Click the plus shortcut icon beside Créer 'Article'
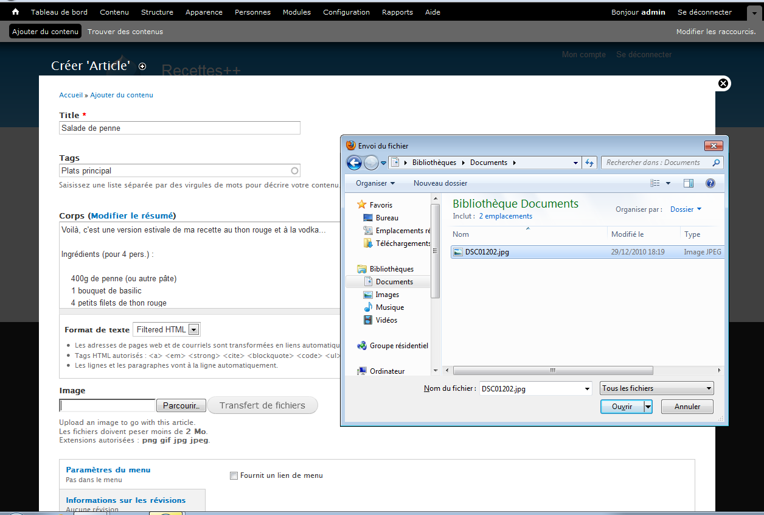This screenshot has height=515, width=764. pos(142,66)
